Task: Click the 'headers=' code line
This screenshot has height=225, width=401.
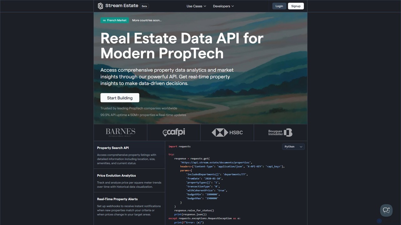Action: (x=232, y=167)
